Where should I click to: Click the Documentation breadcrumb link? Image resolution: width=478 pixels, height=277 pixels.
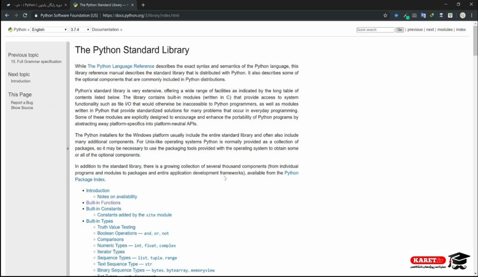105,30
